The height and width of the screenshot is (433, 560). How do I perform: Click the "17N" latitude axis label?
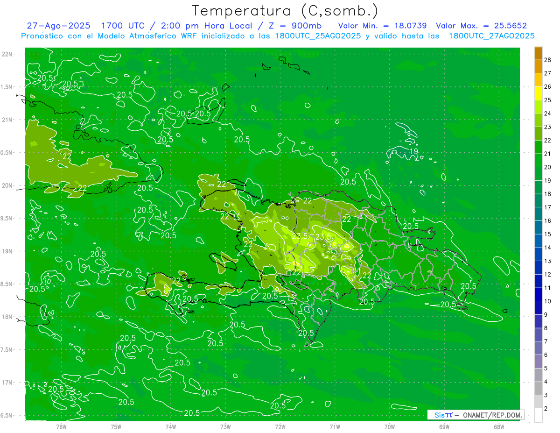coord(7,383)
